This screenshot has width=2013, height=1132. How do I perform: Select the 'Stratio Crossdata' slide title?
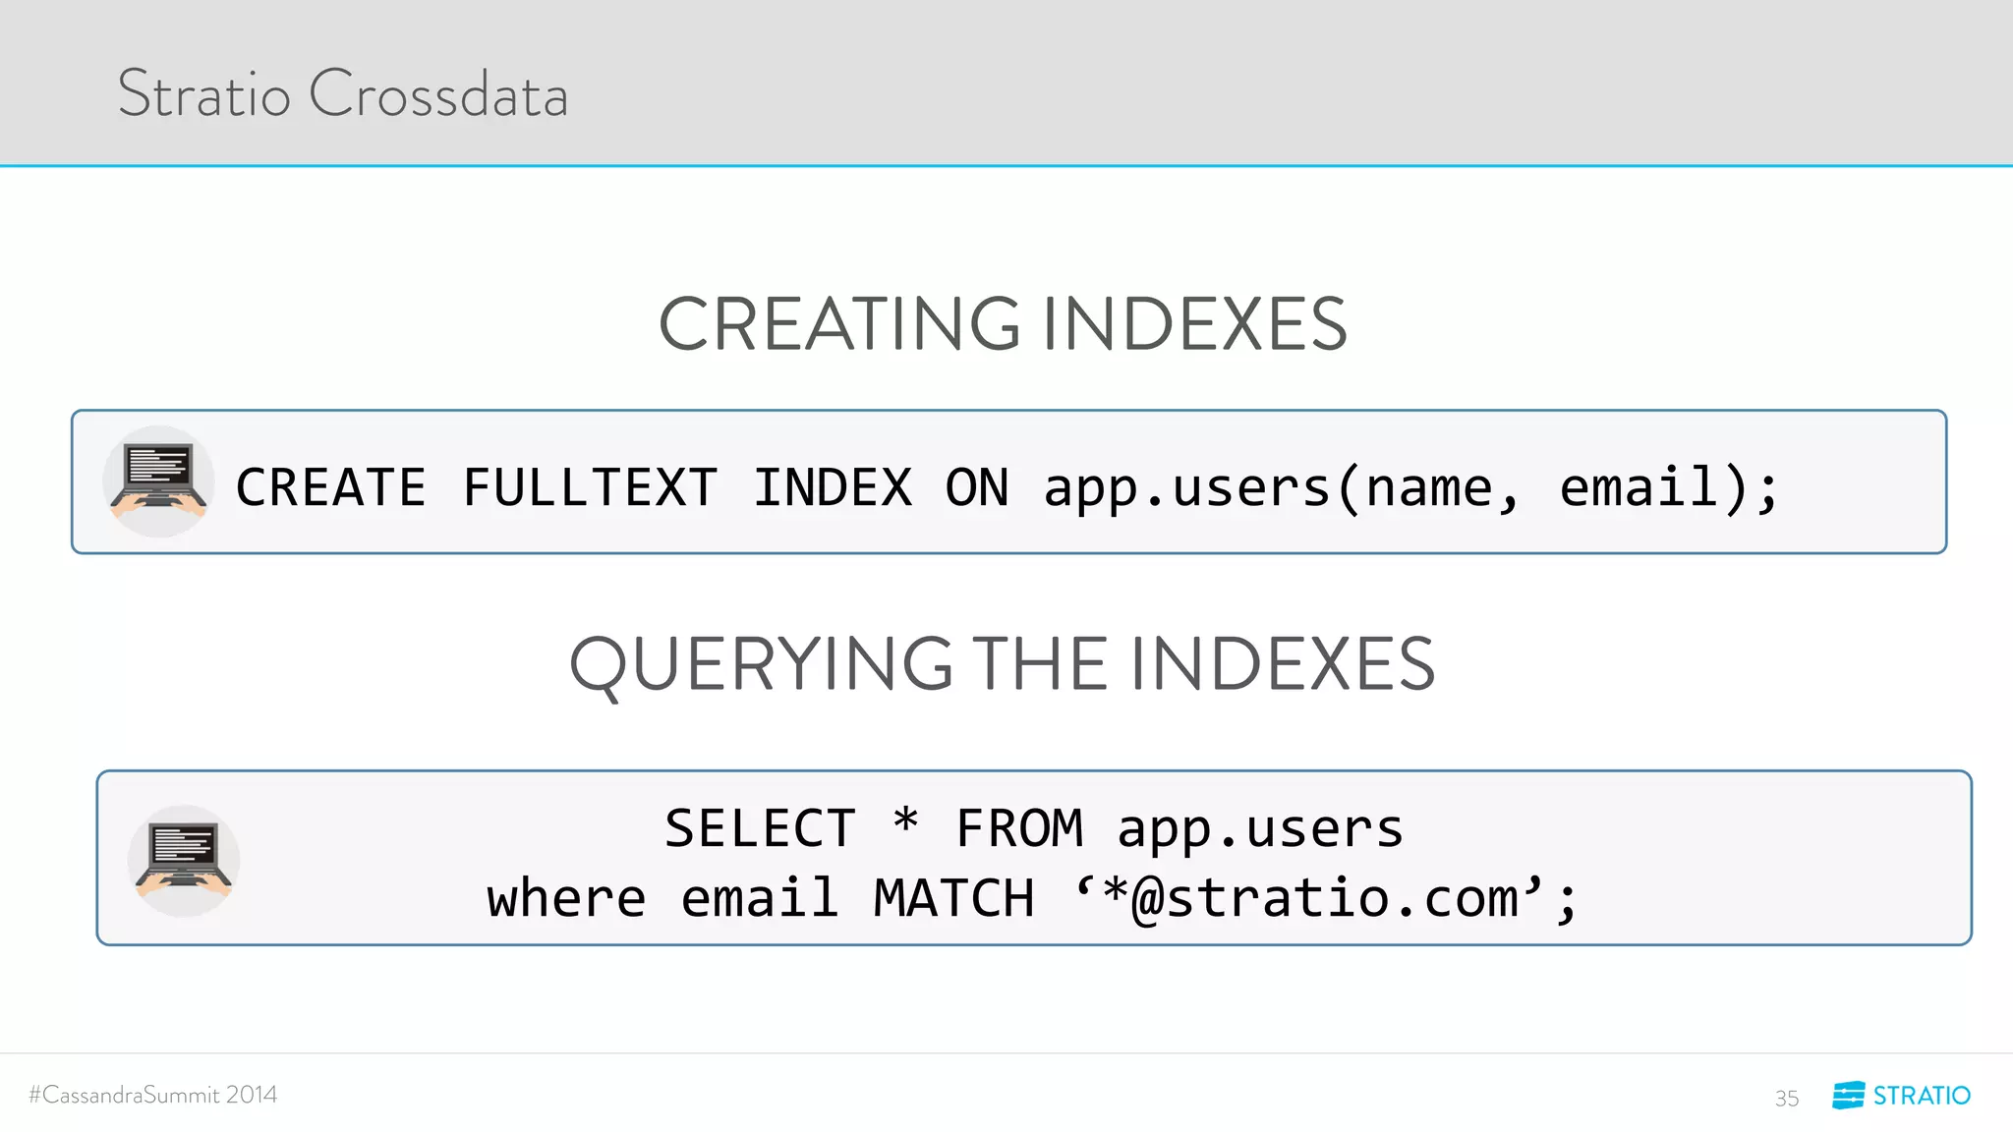pos(343,93)
